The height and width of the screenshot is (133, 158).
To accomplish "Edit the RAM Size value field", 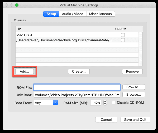I will tap(95, 103).
